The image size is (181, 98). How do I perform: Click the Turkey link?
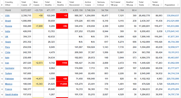tap(8, 73)
